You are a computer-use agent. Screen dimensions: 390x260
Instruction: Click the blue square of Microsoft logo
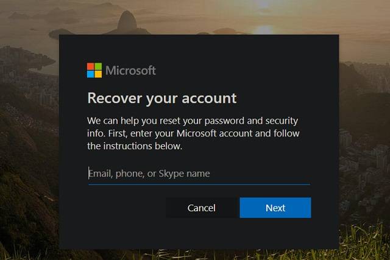tap(91, 74)
